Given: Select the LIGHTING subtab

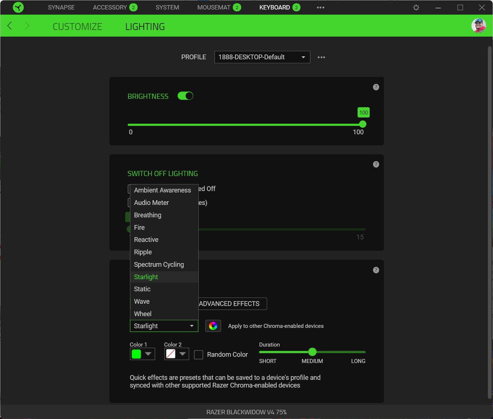Looking at the screenshot, I should (145, 27).
